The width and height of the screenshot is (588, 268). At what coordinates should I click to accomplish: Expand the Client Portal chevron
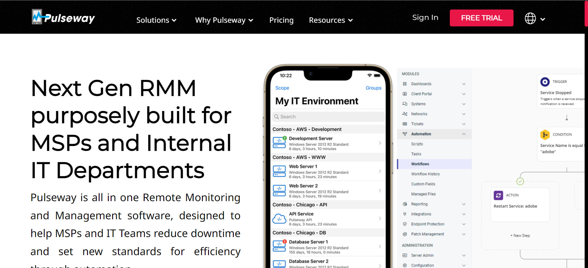tap(464, 94)
